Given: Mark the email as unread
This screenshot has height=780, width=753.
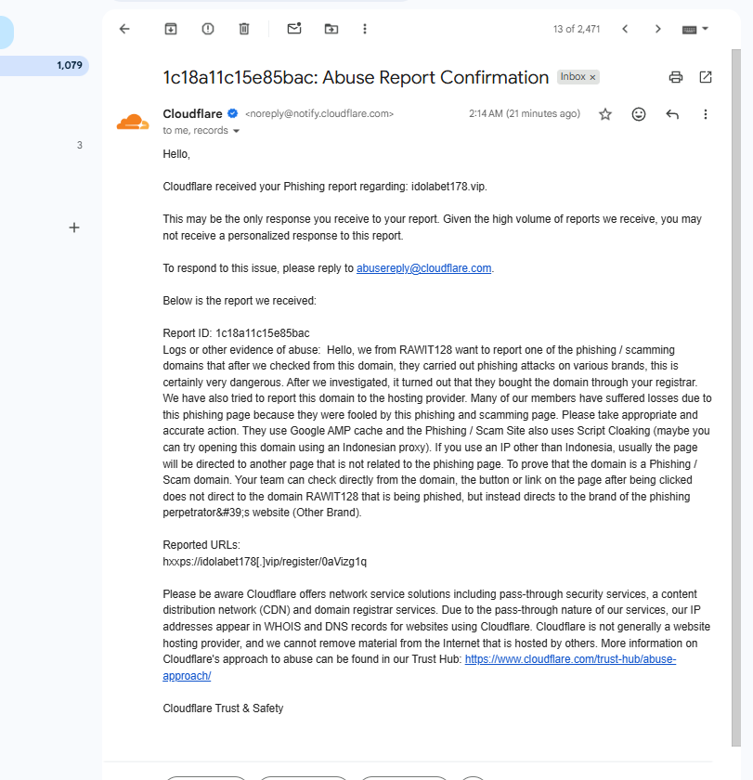Looking at the screenshot, I should click(294, 29).
